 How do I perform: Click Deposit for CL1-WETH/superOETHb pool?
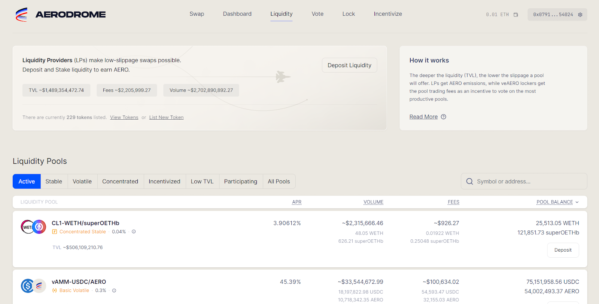(x=563, y=250)
